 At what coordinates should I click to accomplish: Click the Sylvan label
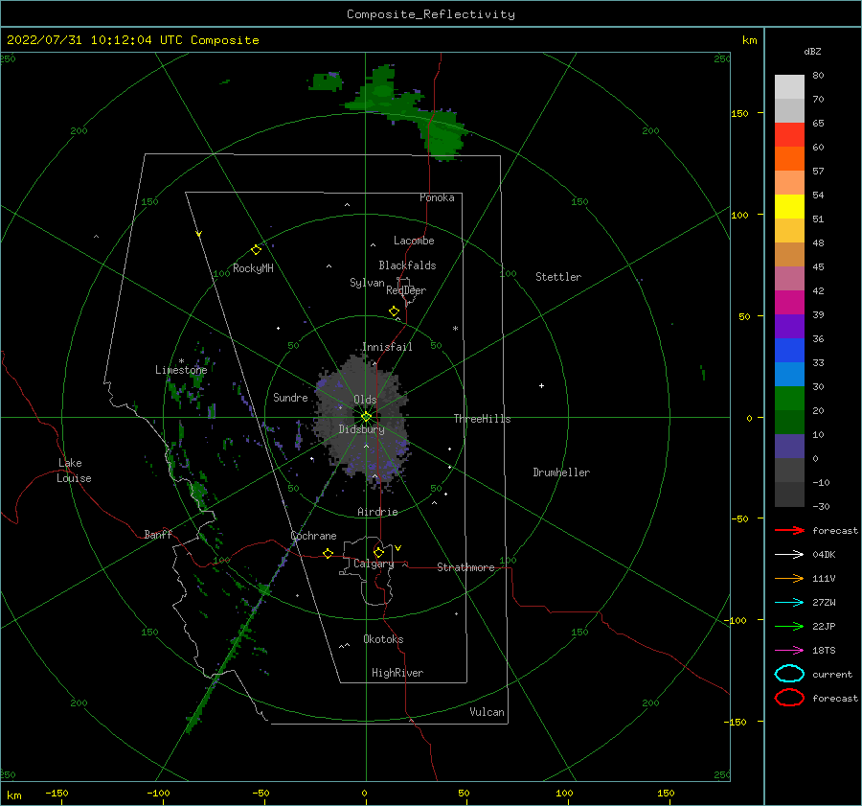pos(367,283)
